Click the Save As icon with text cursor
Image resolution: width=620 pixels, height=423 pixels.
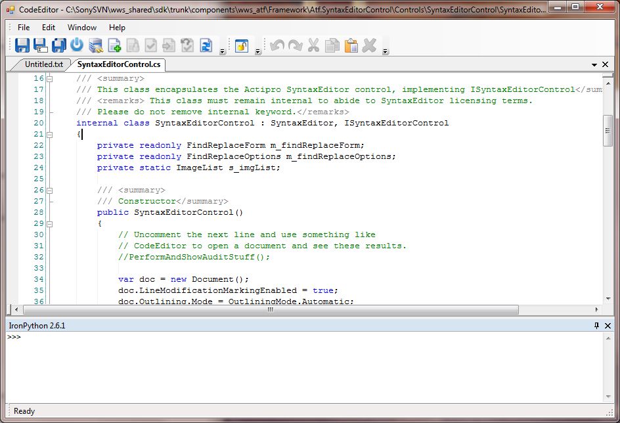pos(40,45)
